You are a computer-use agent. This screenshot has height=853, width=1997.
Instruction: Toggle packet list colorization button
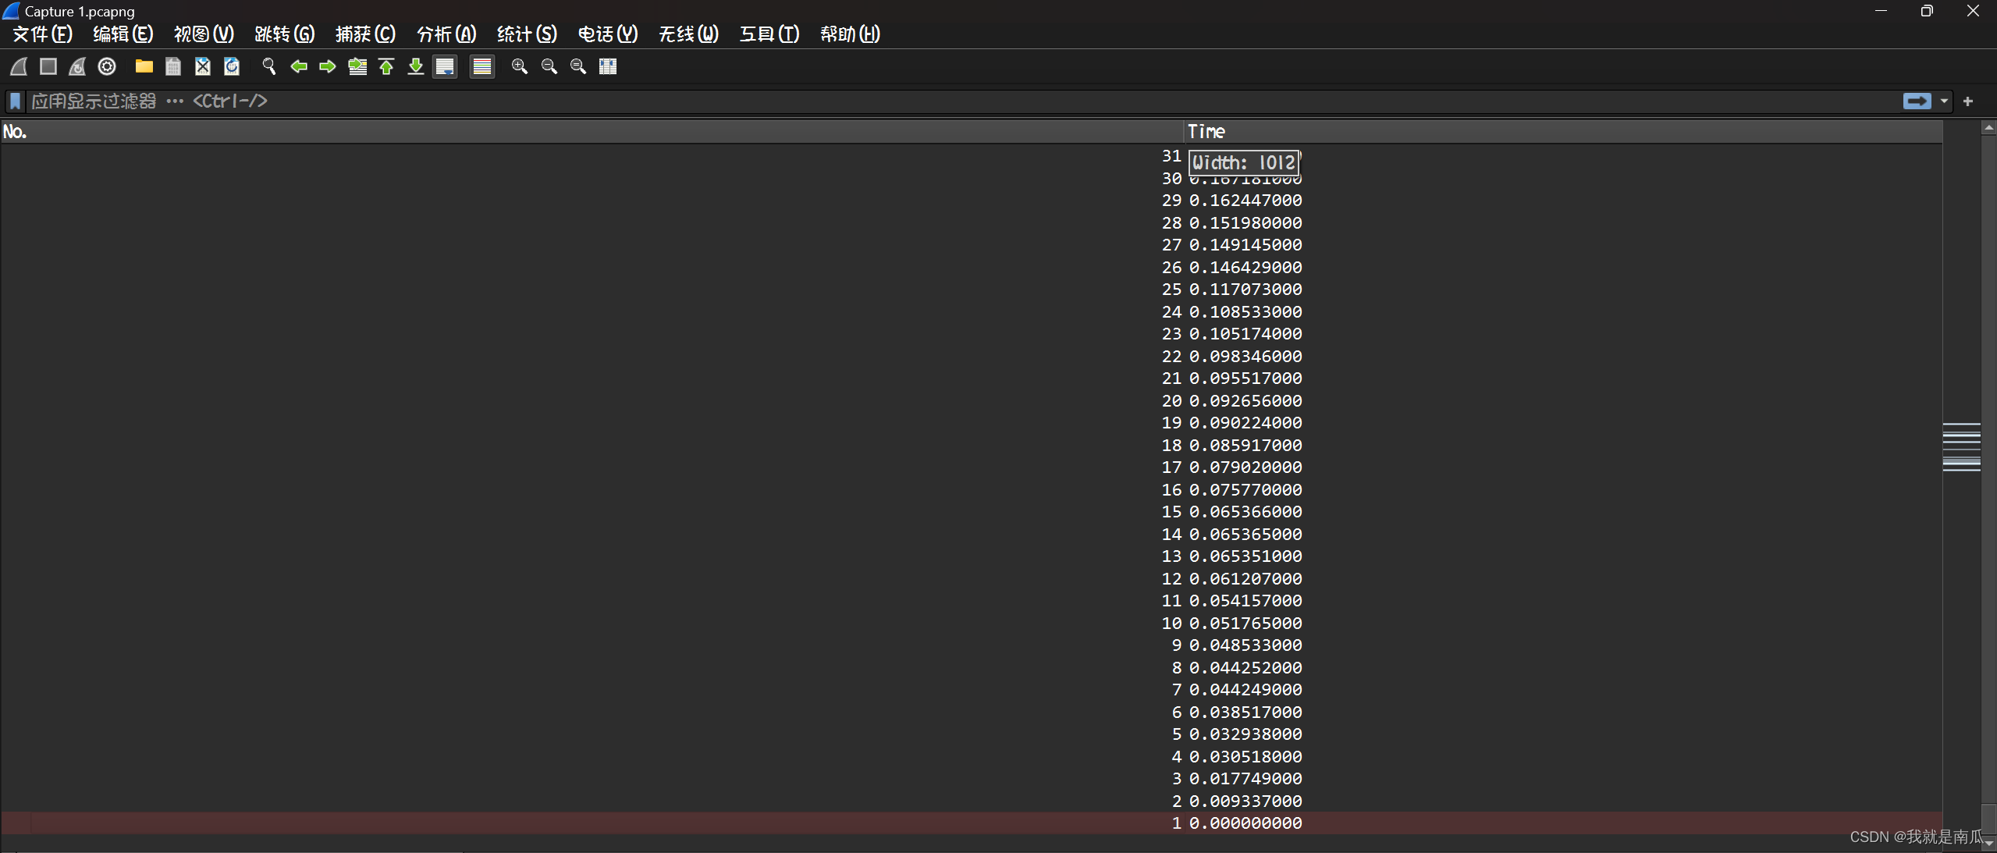coord(482,66)
